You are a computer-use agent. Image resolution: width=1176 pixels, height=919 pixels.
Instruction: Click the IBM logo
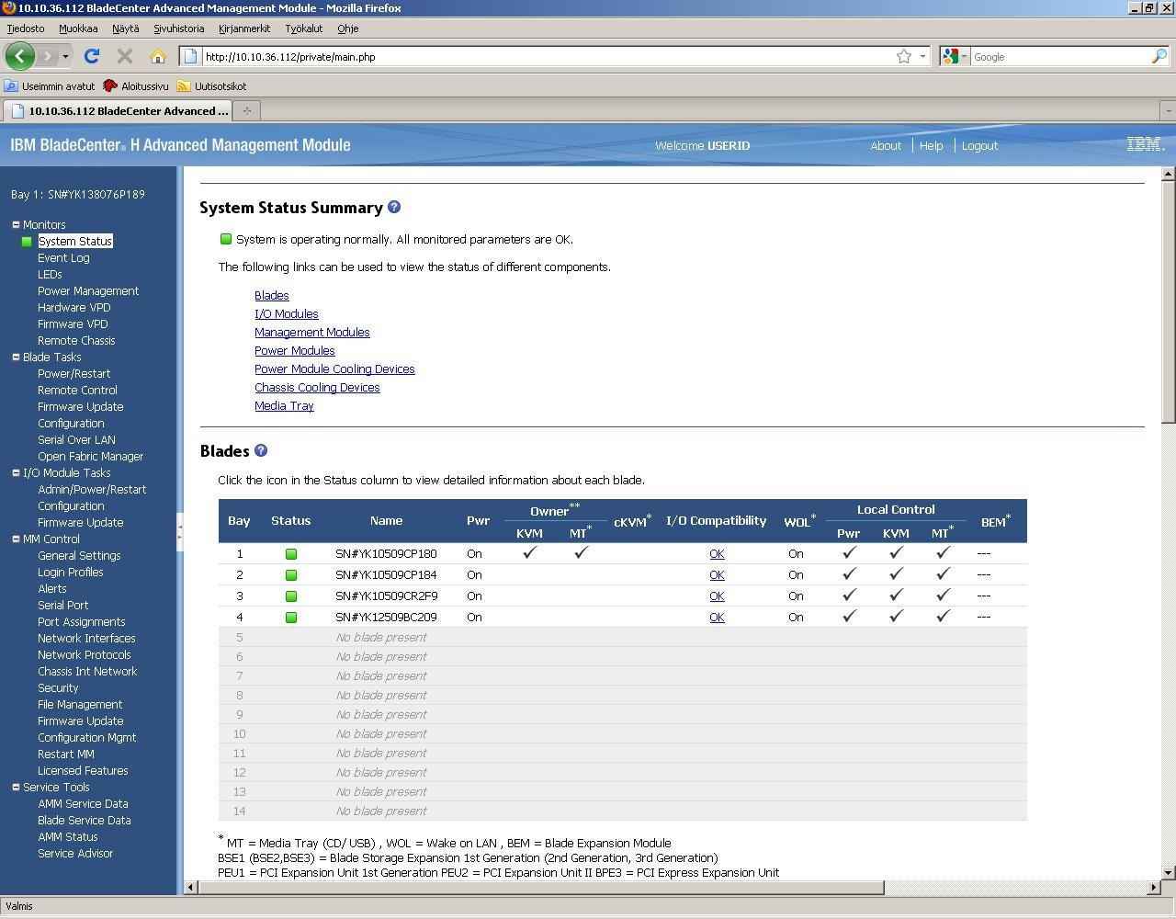(1146, 144)
